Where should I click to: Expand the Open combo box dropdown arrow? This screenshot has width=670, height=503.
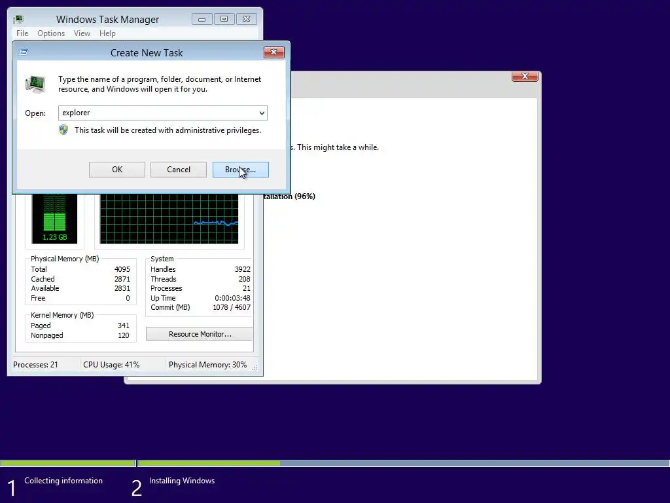(x=262, y=113)
